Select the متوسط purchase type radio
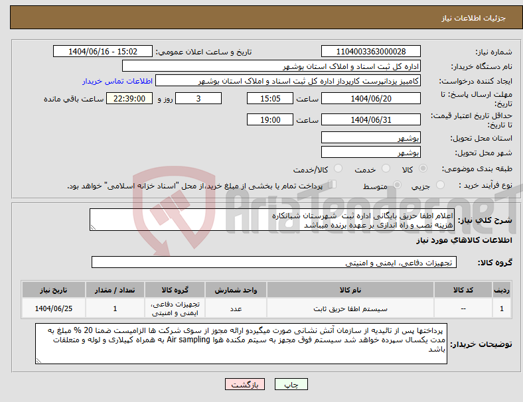Image resolution: width=523 pixels, height=402 pixels. (397, 184)
